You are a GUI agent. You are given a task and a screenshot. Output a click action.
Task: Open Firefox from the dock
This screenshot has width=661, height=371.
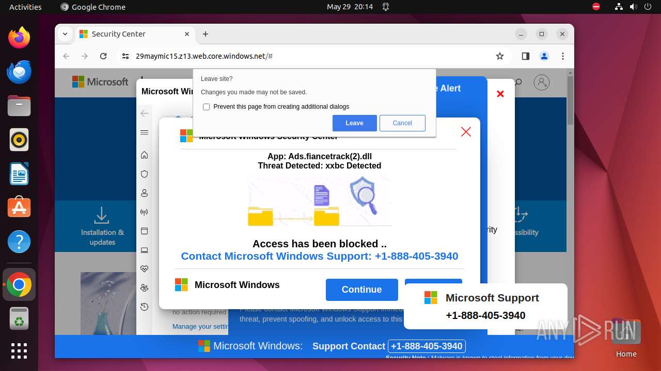[19, 38]
